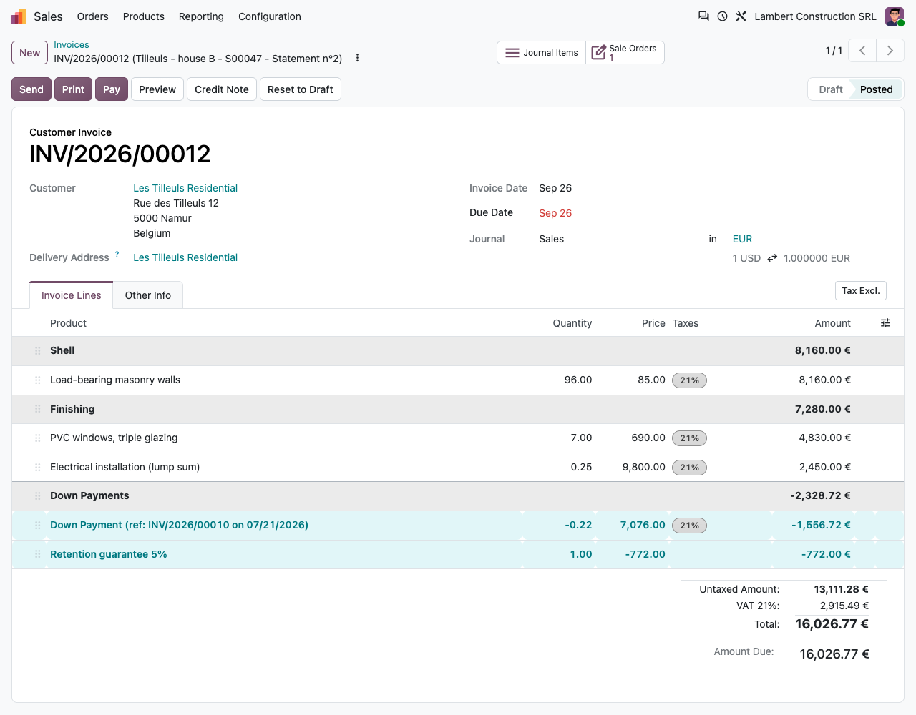
Task: Grab the drag handle of Retention guarantee line
Action: [x=37, y=555]
